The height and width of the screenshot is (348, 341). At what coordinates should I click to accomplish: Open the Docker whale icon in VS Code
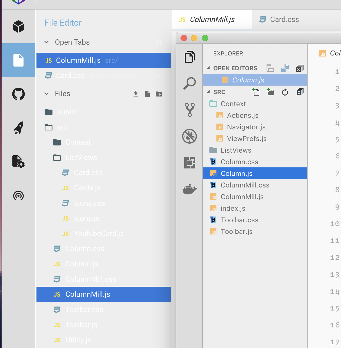tap(190, 189)
